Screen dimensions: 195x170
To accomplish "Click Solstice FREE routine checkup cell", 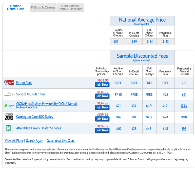I will [x=119, y=95].
